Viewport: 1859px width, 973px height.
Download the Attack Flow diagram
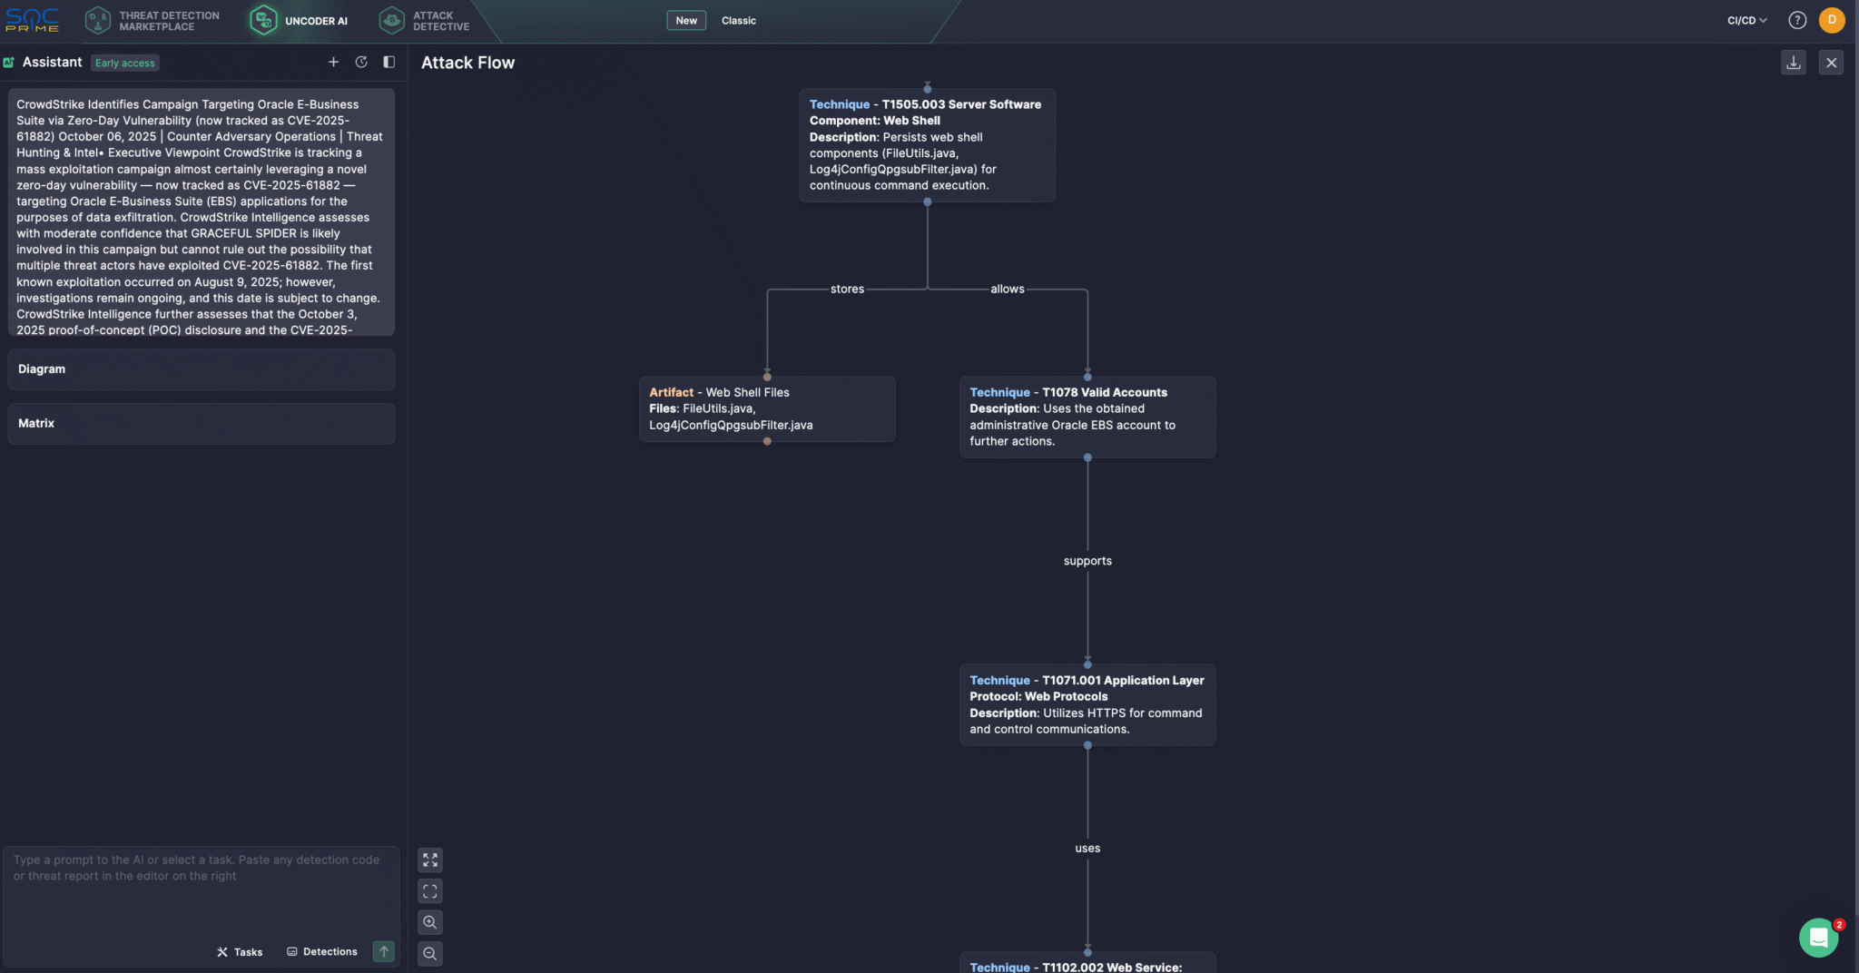point(1793,62)
